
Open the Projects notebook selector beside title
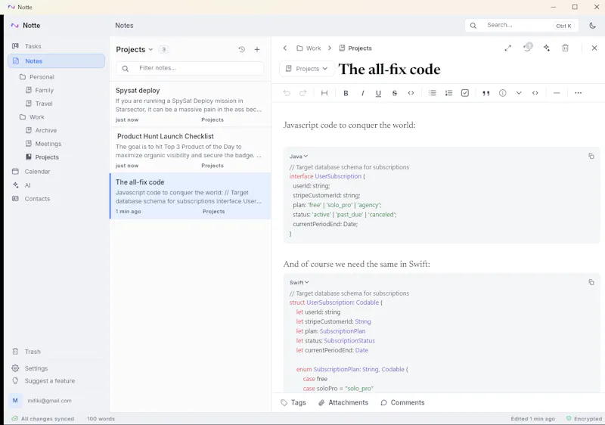pos(306,69)
